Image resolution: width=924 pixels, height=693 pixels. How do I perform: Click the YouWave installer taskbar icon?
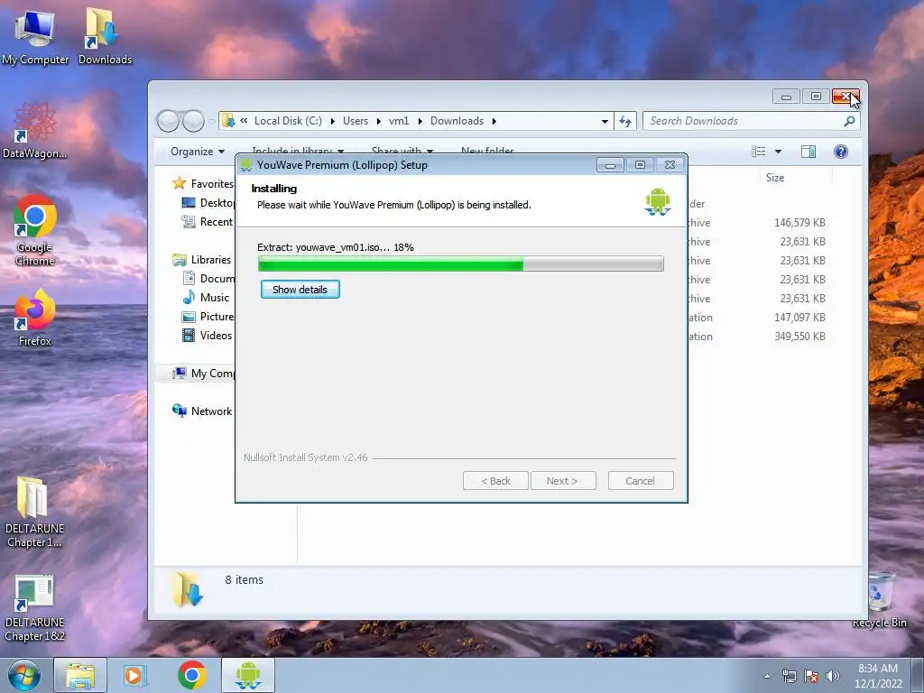pos(248,675)
